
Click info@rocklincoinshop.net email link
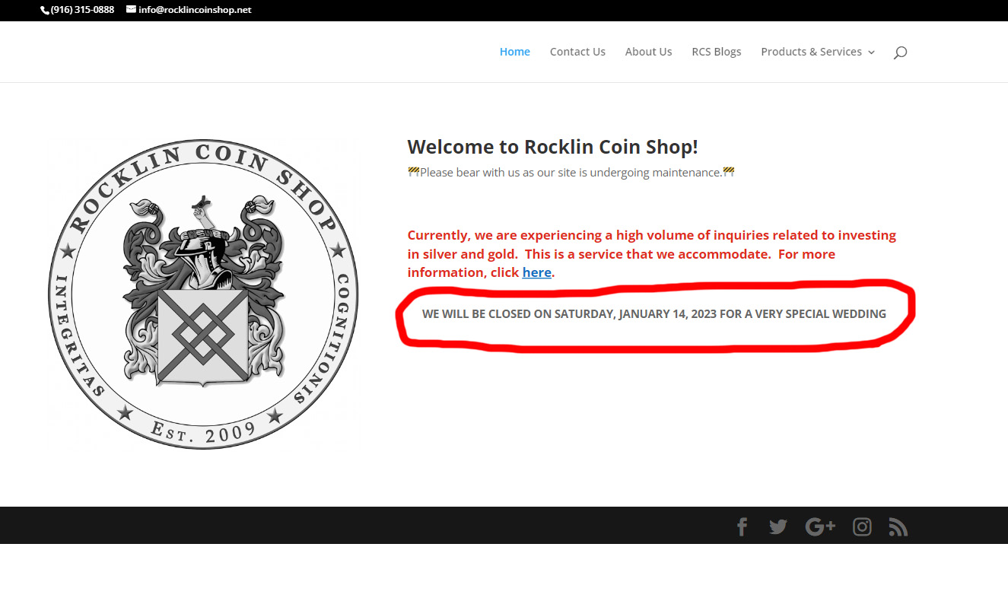tap(195, 10)
